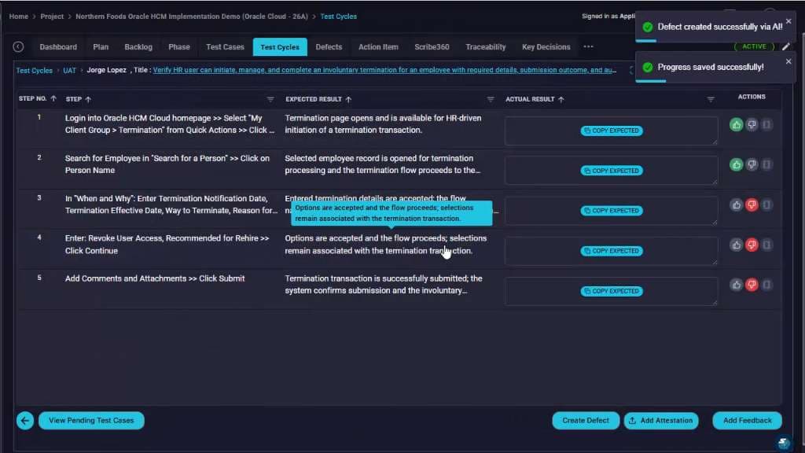Open the Expected Result column filter menu
The height and width of the screenshot is (453, 805).
coord(491,99)
